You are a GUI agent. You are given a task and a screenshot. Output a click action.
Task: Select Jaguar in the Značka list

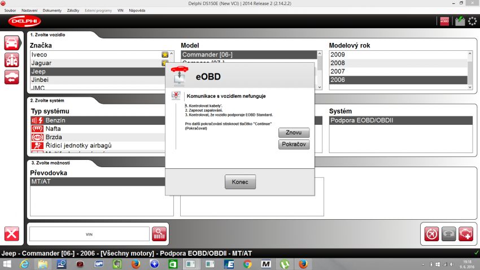(96, 63)
